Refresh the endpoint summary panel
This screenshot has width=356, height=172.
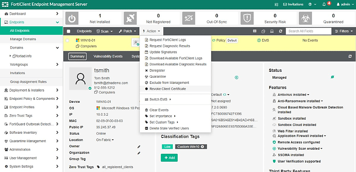coord(350,56)
